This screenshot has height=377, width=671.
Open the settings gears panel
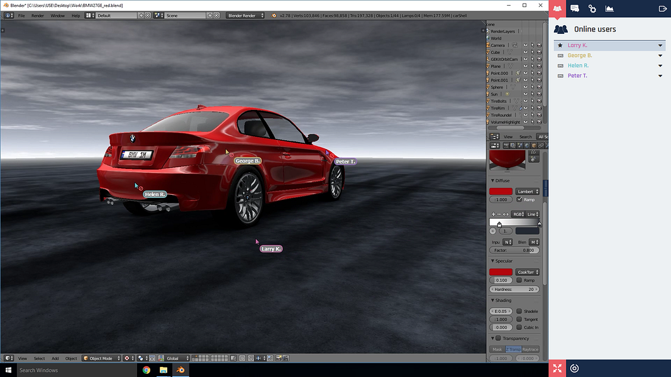[x=592, y=9]
